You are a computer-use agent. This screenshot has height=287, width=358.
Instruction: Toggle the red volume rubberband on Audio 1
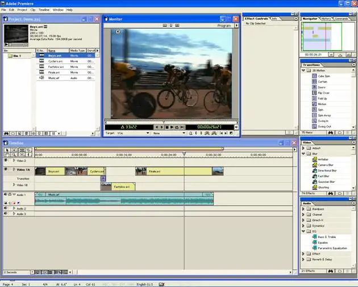point(14,203)
